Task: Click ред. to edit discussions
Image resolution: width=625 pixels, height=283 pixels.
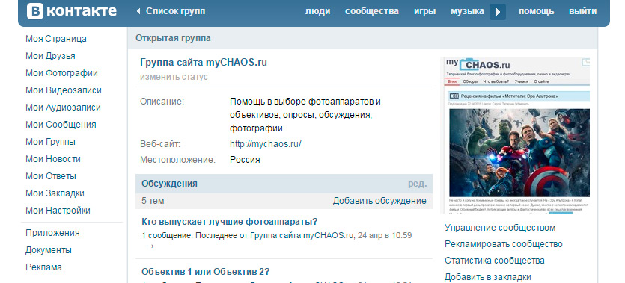Action: (418, 184)
